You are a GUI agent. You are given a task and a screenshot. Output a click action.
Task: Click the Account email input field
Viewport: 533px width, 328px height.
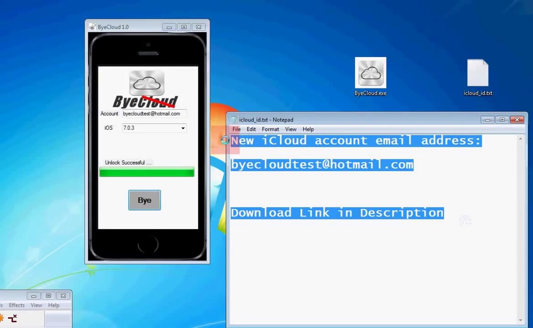(154, 113)
